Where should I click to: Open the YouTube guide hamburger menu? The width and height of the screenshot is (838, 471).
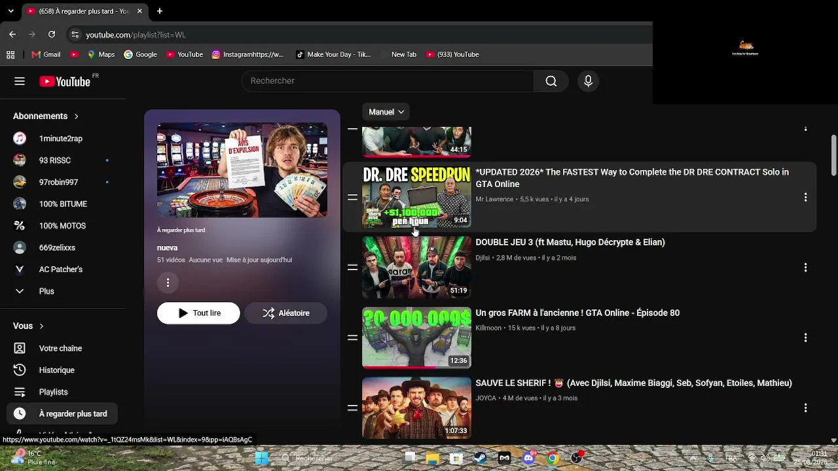(x=20, y=81)
